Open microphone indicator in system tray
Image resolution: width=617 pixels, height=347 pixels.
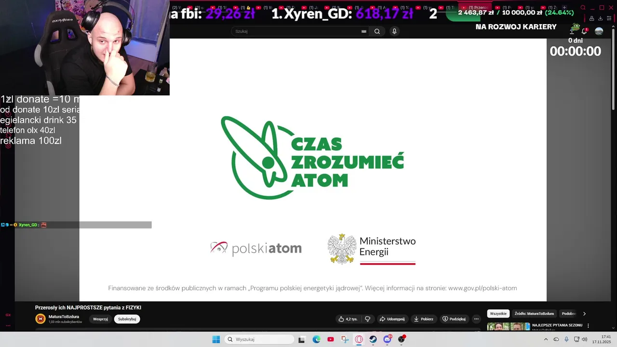point(566,339)
